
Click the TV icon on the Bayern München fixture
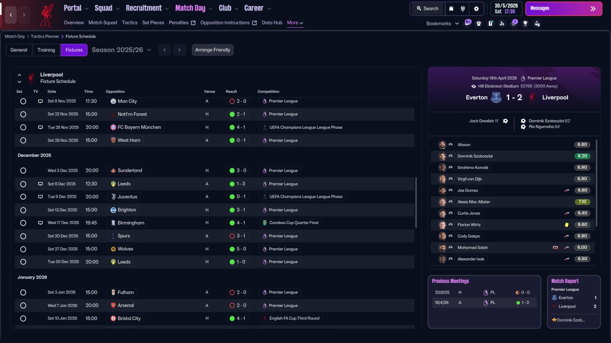pos(41,127)
